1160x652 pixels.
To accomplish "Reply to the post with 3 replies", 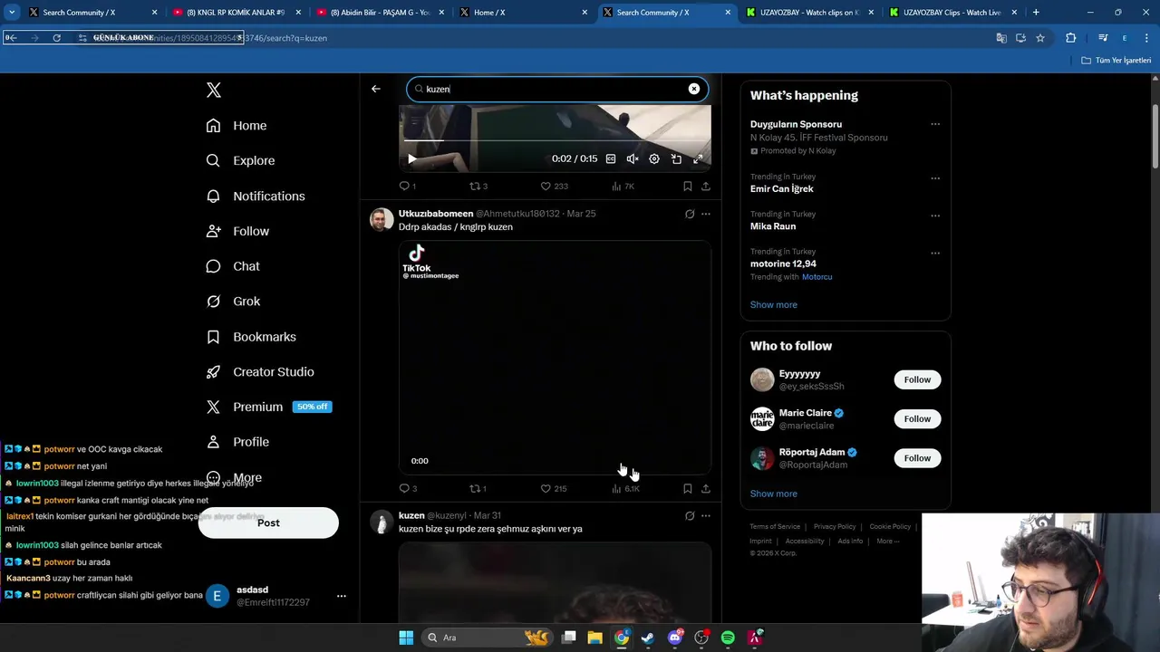I will 408,488.
